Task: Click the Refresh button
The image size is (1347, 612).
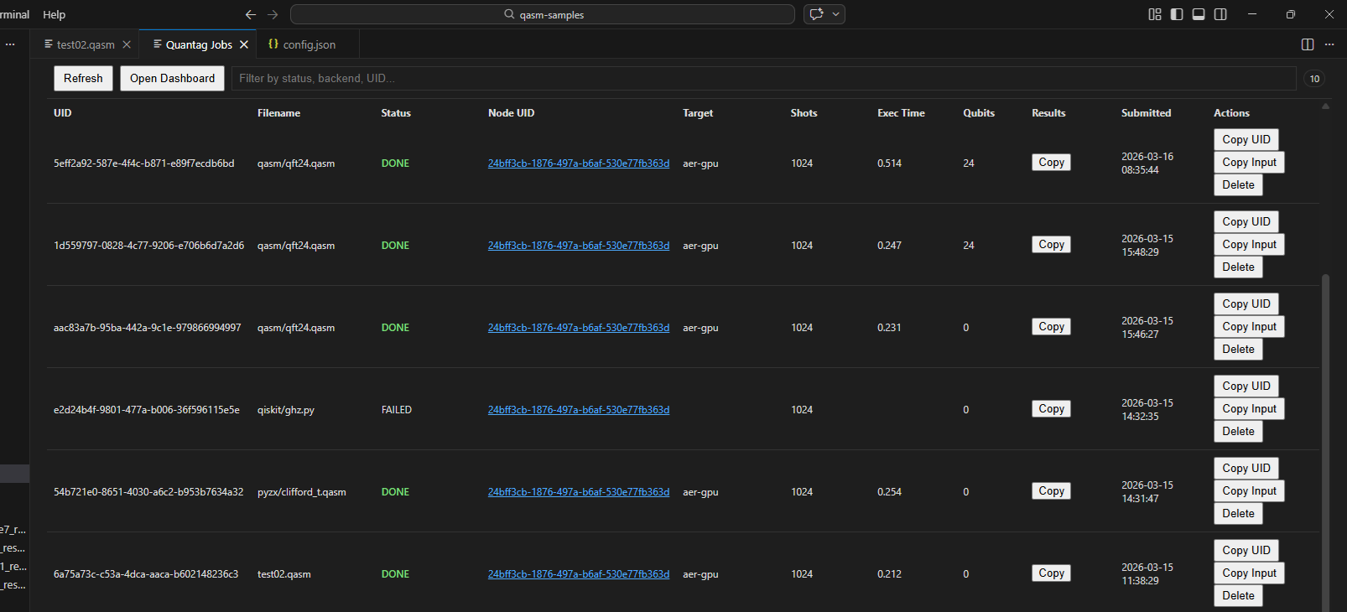Action: 83,78
